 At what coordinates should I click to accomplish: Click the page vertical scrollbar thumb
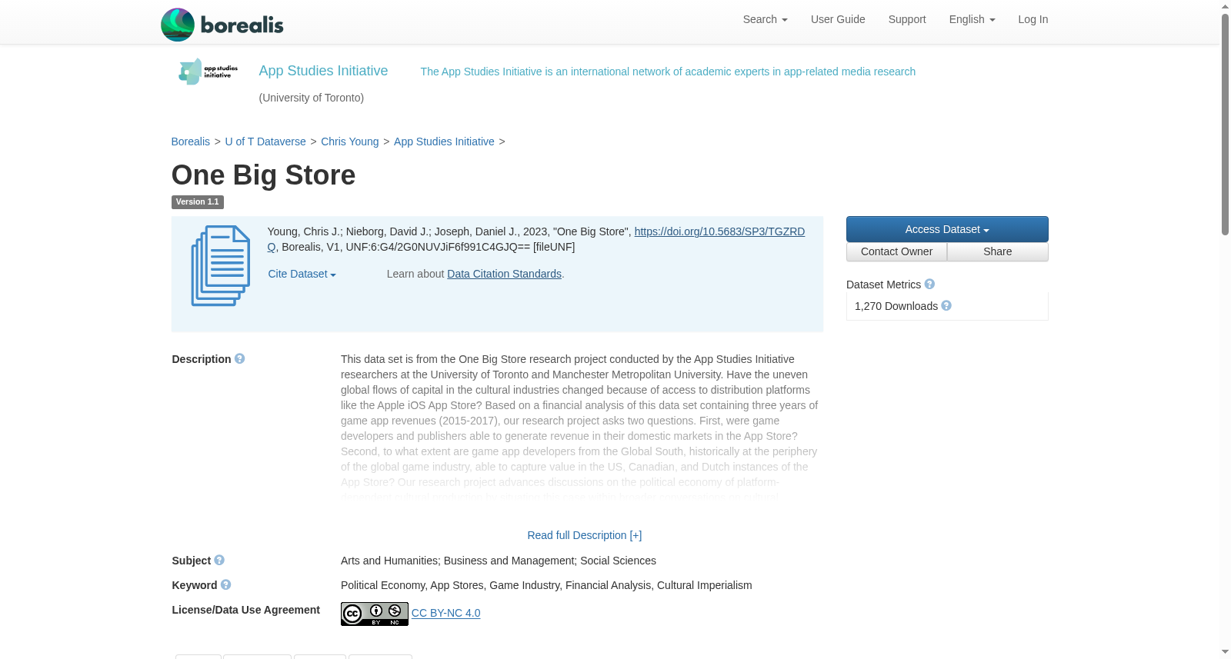tap(1225, 123)
